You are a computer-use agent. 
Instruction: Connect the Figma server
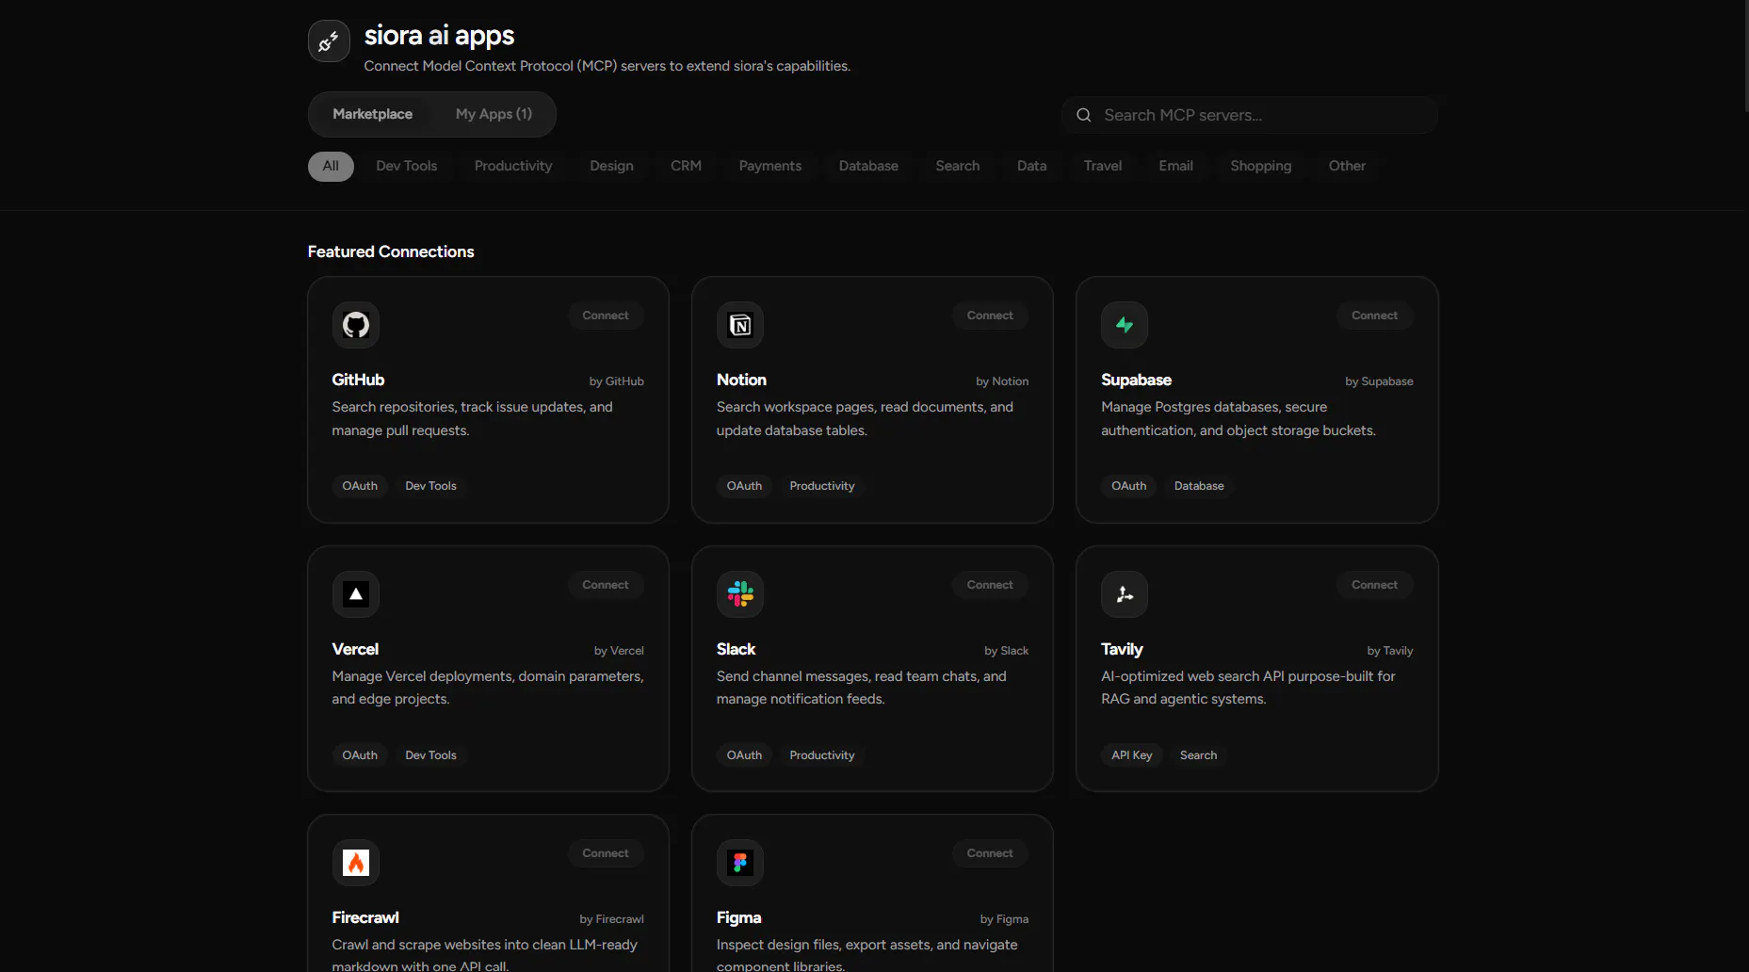pyautogui.click(x=990, y=853)
